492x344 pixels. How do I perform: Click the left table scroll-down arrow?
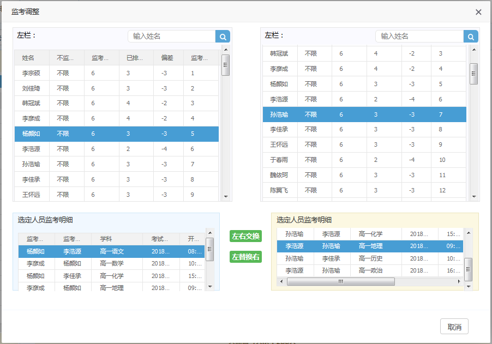point(226,197)
